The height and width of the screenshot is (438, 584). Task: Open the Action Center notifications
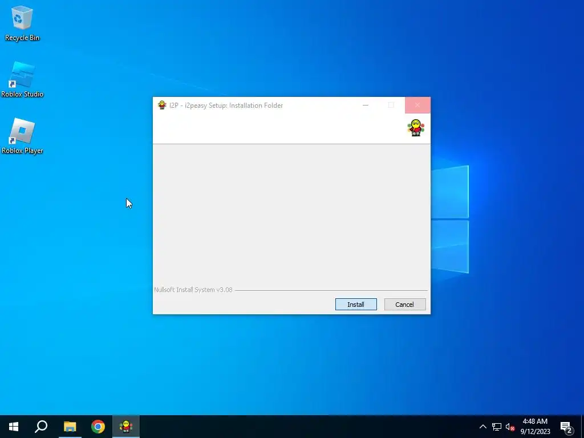click(566, 427)
